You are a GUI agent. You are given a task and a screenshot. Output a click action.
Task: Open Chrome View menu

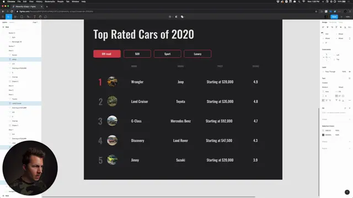pyautogui.click(x=31, y=2)
